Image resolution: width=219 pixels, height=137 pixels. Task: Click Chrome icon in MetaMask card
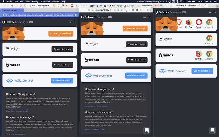[x=209, y=24]
